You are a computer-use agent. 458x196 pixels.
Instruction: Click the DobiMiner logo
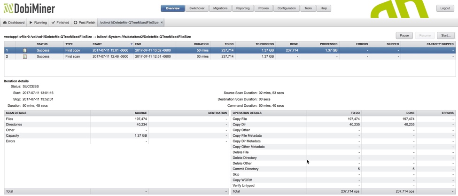(29, 8)
